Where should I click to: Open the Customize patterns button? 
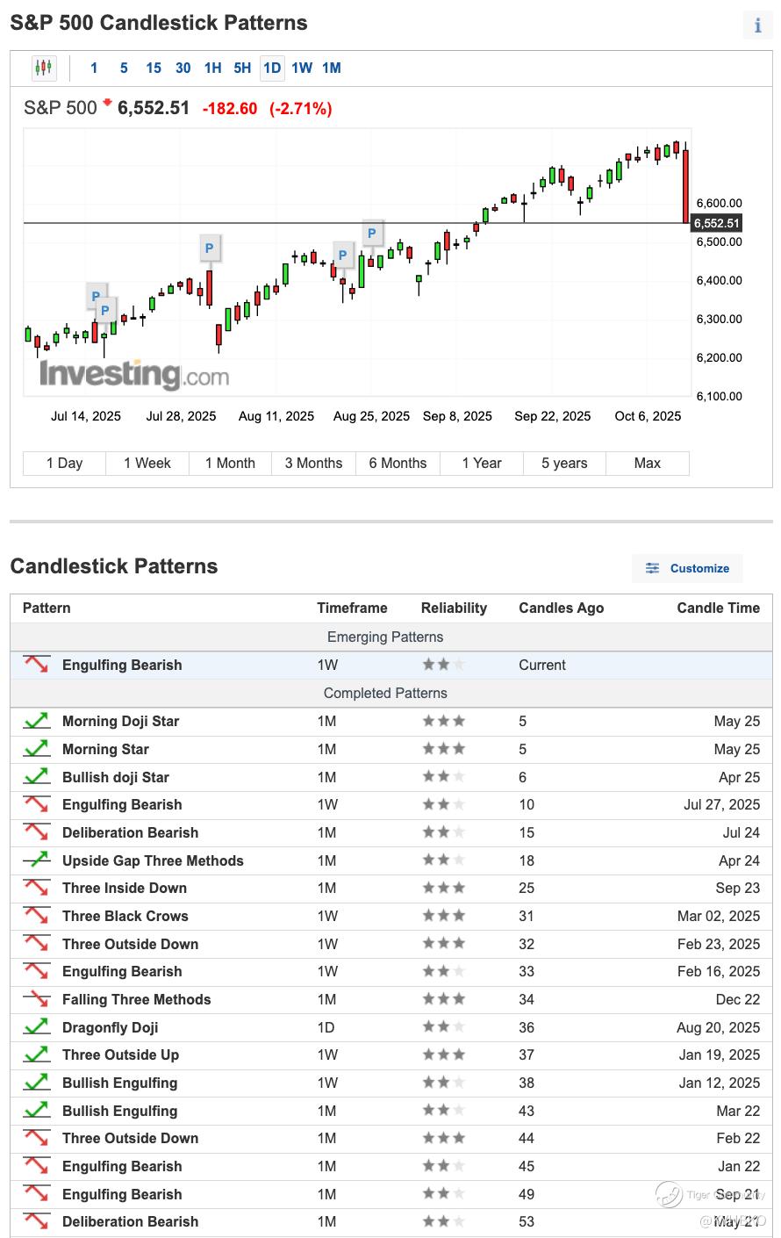coord(687,568)
